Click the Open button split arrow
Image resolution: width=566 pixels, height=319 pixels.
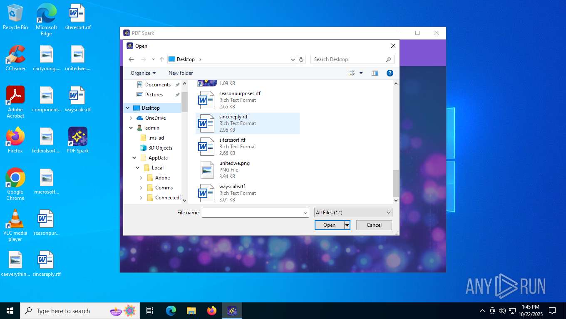coord(347,225)
